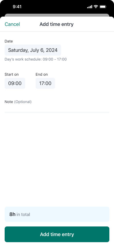Open the Saturday, July 6, 2024 date picker
This screenshot has height=248, width=114.
[33, 50]
